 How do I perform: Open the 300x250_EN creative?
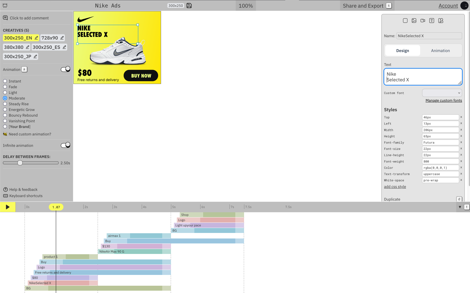click(18, 38)
